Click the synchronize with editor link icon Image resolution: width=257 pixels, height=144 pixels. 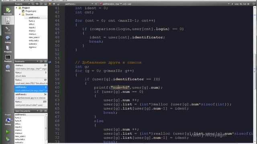[37, 4]
